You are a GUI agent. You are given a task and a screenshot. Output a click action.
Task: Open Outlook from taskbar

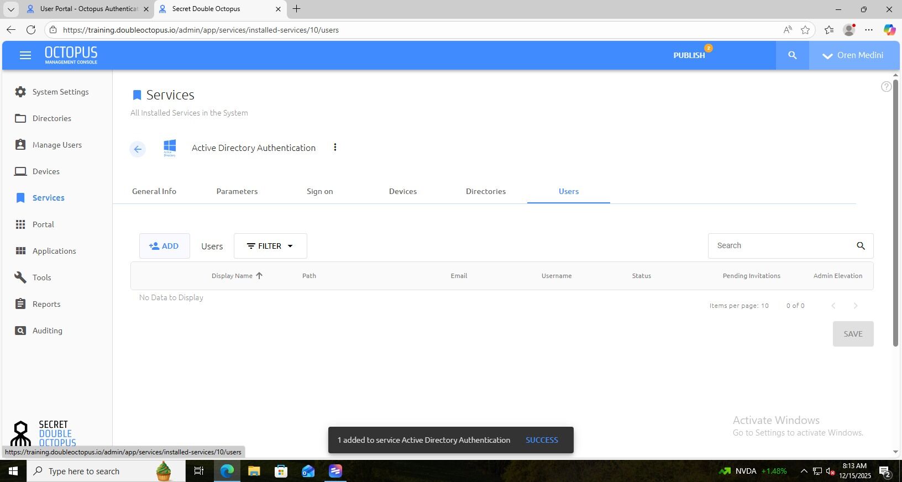coord(308,471)
